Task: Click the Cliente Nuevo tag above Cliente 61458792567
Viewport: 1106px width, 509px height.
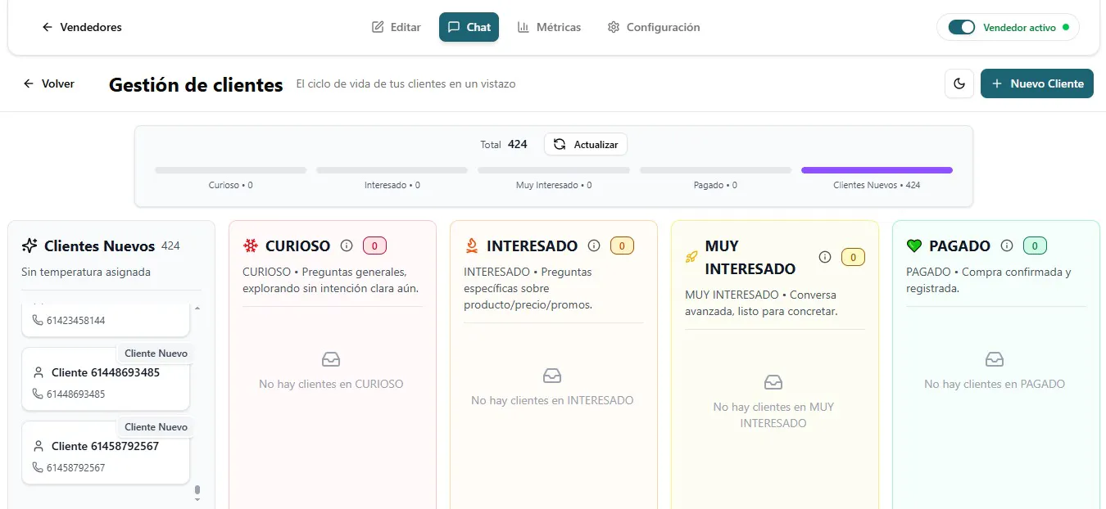Action: tap(156, 427)
